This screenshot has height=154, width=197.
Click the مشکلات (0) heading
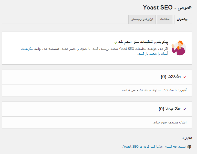point(171,76)
